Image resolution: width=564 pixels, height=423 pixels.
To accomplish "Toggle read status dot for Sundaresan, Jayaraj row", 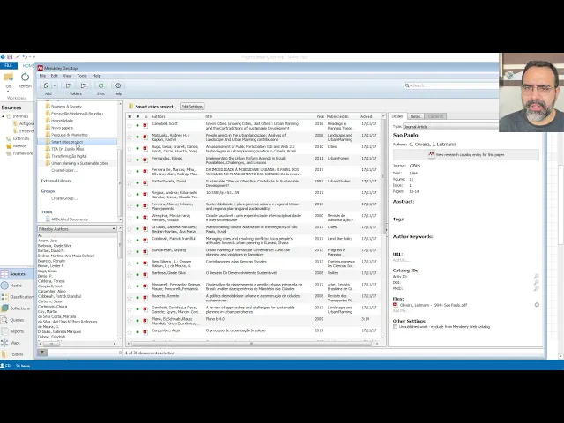I will [x=137, y=252].
